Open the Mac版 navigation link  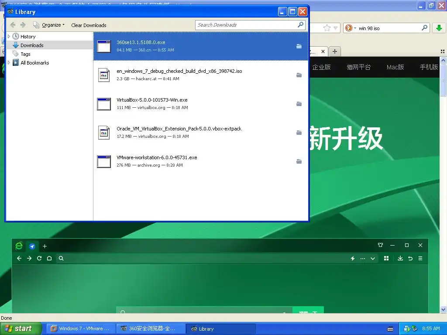[x=395, y=67]
